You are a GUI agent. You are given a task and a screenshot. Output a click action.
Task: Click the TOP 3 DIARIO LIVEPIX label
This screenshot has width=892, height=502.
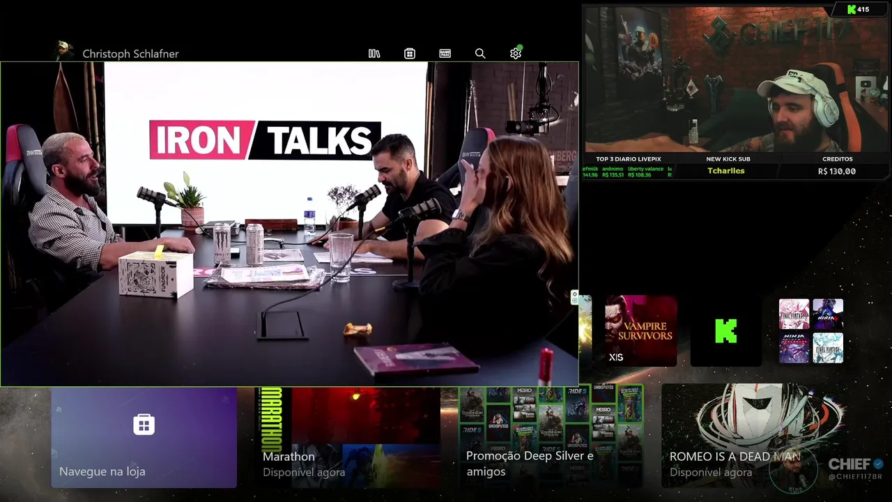click(628, 159)
